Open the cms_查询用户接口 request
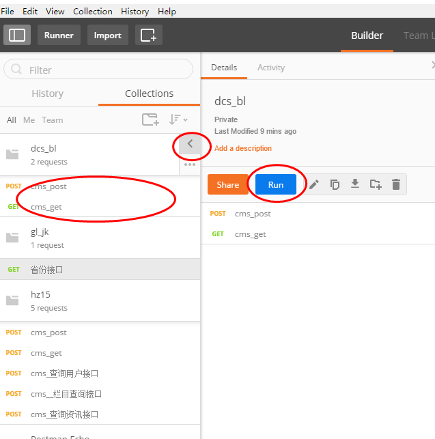435x439 pixels. pyautogui.click(x=100, y=373)
